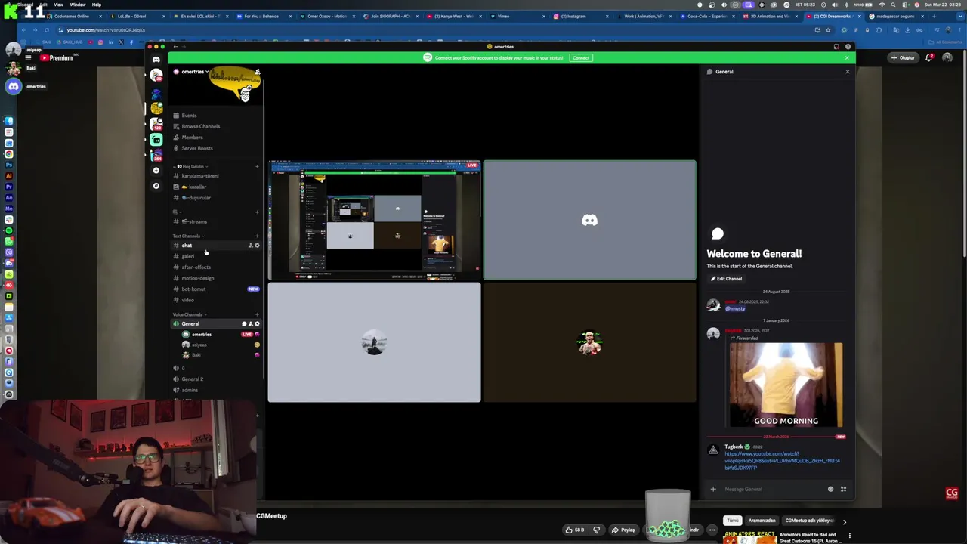Open YouTube more actions ellipsis

tap(712, 530)
